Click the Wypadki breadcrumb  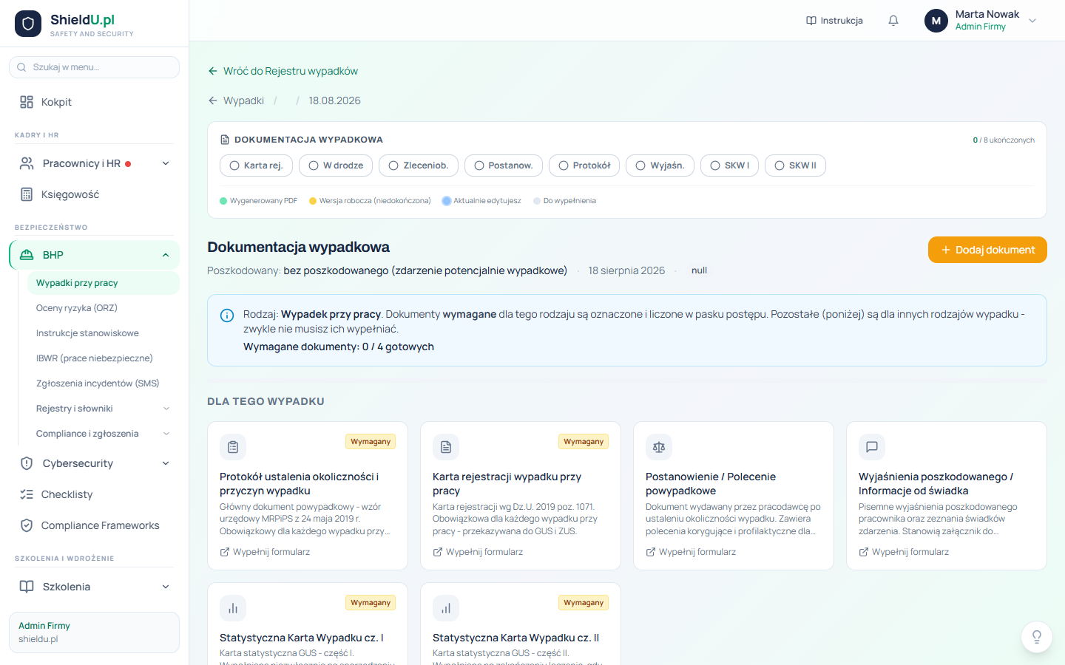pyautogui.click(x=236, y=100)
